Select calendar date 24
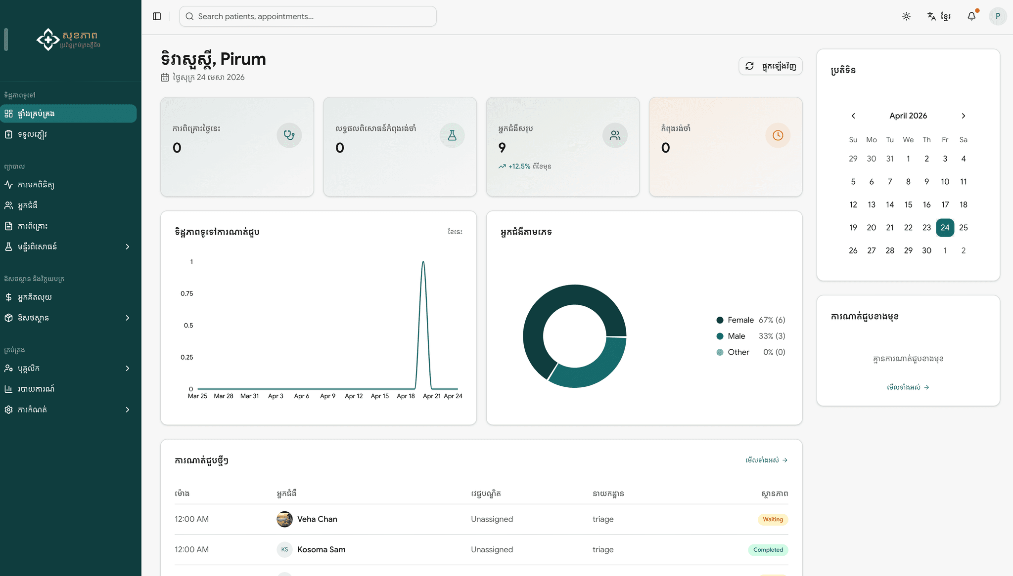This screenshot has height=576, width=1013. [x=945, y=228]
